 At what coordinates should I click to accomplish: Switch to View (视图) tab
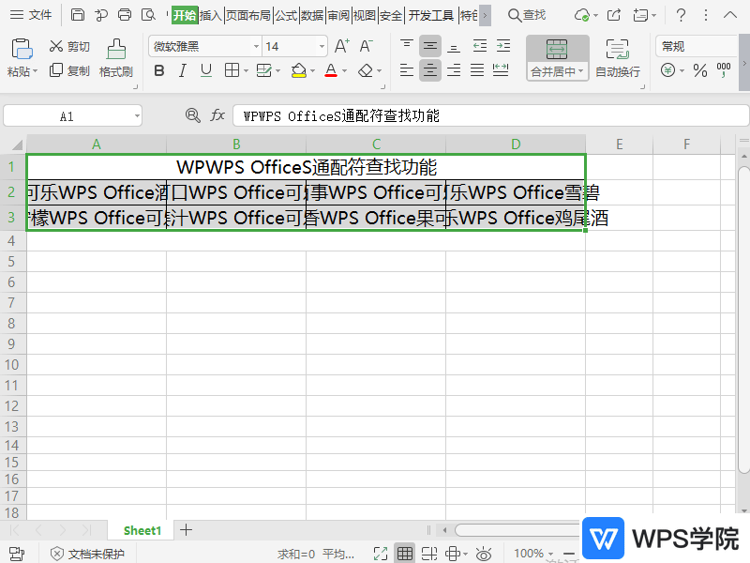coord(365,15)
